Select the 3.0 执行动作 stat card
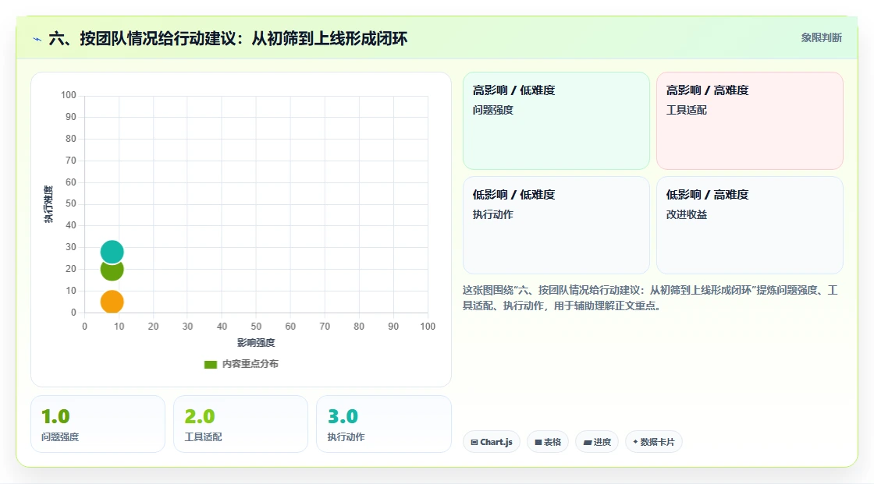 point(383,424)
